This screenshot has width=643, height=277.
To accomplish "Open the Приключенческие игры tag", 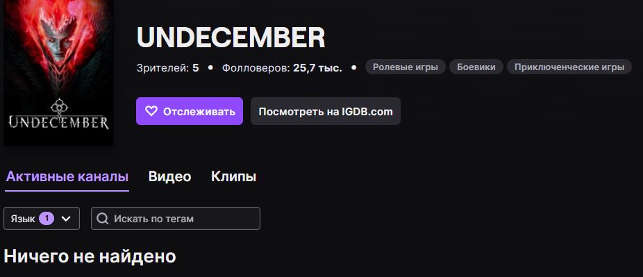I will click(569, 67).
